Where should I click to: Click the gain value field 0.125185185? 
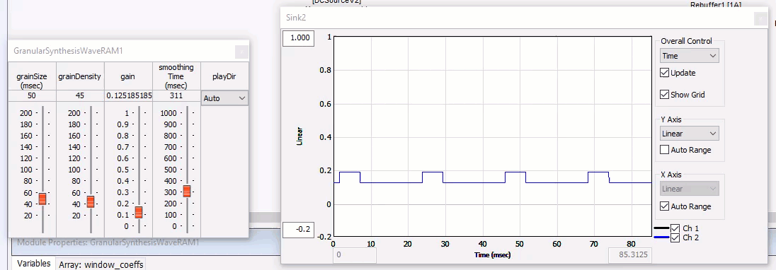(x=129, y=95)
